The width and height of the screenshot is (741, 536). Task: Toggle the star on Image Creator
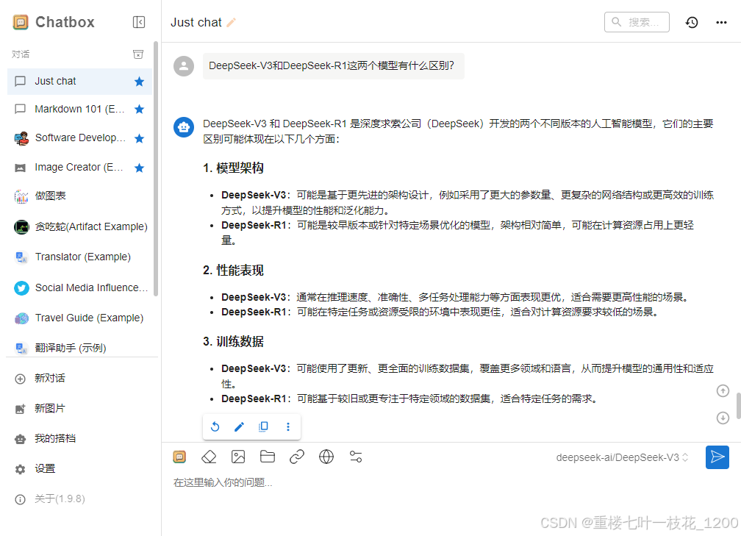139,168
